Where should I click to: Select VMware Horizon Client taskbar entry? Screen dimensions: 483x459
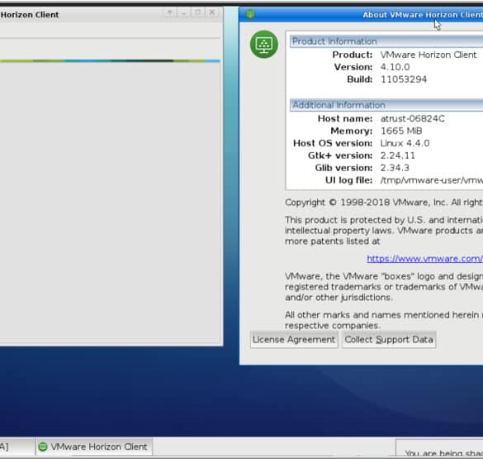pyautogui.click(x=94, y=447)
